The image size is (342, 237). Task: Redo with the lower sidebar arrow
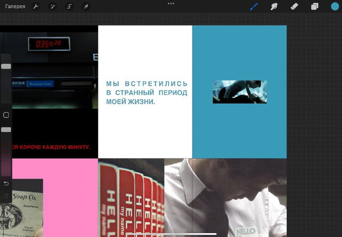click(x=6, y=196)
